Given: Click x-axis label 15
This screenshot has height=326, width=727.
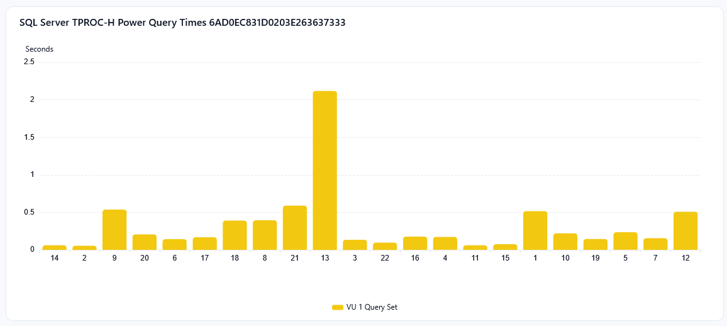Looking at the screenshot, I should click(506, 259).
